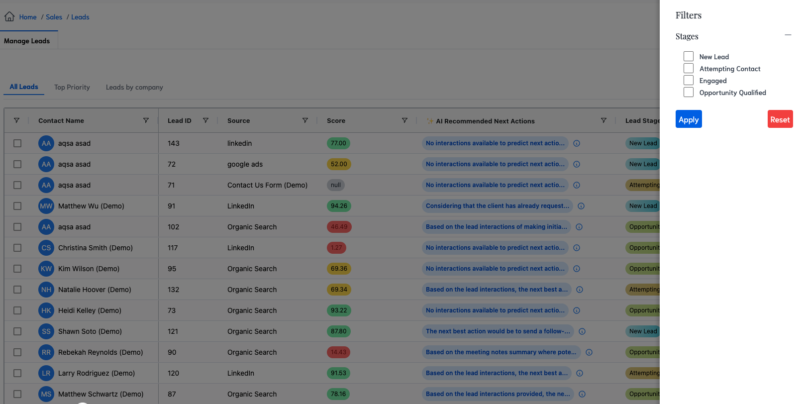This screenshot has width=804, height=404.
Task: Click the 94.26 score badge
Action: point(339,206)
